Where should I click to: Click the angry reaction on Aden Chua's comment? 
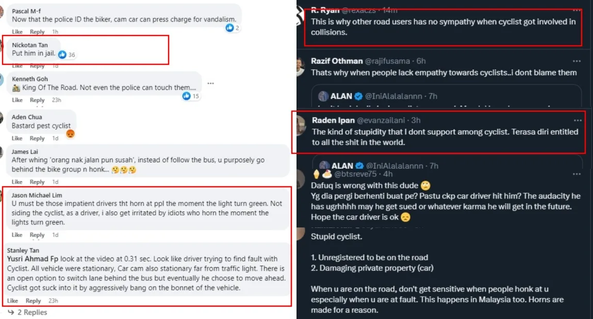coord(71,134)
